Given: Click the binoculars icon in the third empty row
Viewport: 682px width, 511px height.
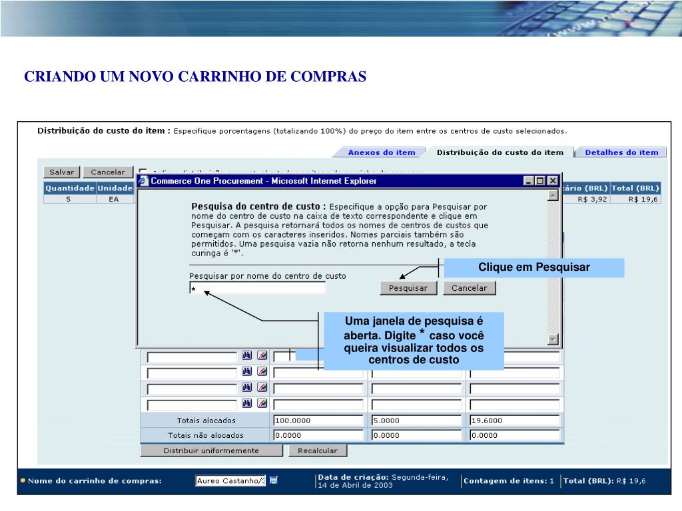Looking at the screenshot, I should [246, 387].
